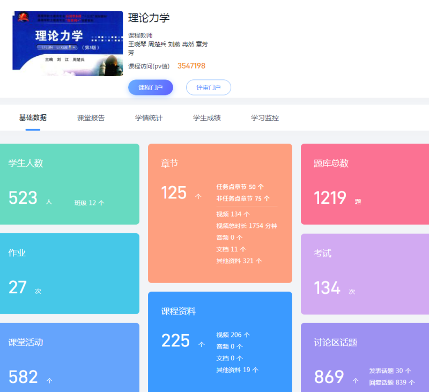Image resolution: width=429 pixels, height=392 pixels.
Task: Click the course visit count 3547198
Action: (x=191, y=66)
